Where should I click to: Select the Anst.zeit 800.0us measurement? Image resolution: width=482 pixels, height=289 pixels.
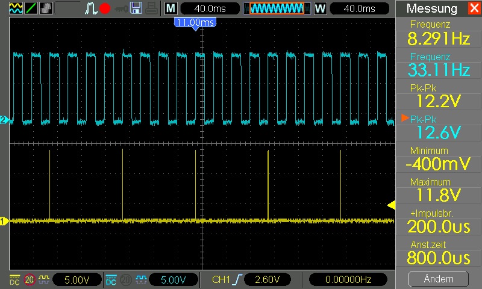pos(439,252)
